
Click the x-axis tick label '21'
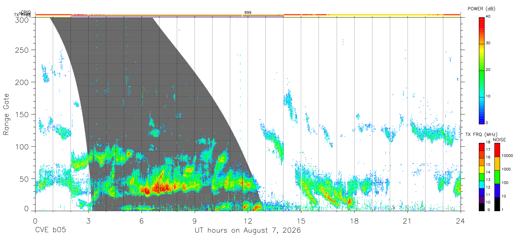407,221
